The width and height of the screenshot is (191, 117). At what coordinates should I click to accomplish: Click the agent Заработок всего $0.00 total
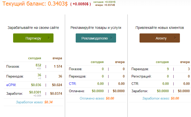point(160,98)
